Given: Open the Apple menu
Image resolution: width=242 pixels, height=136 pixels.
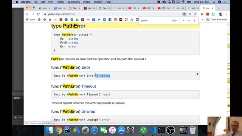Looking at the screenshot, I should pyautogui.click(x=17, y=2).
